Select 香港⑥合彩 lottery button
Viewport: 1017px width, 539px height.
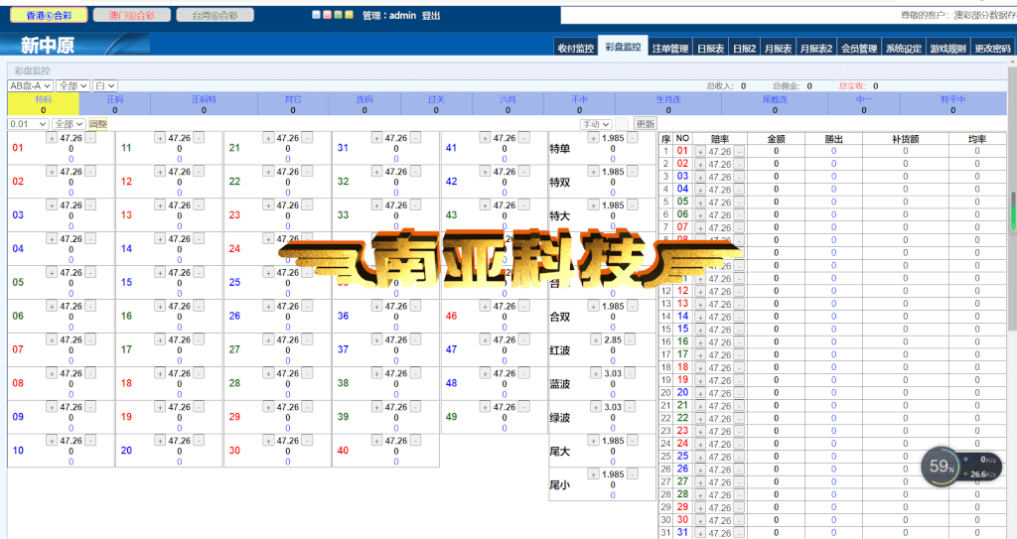point(50,15)
